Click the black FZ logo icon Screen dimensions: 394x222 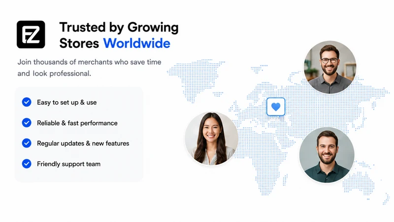pos(31,35)
